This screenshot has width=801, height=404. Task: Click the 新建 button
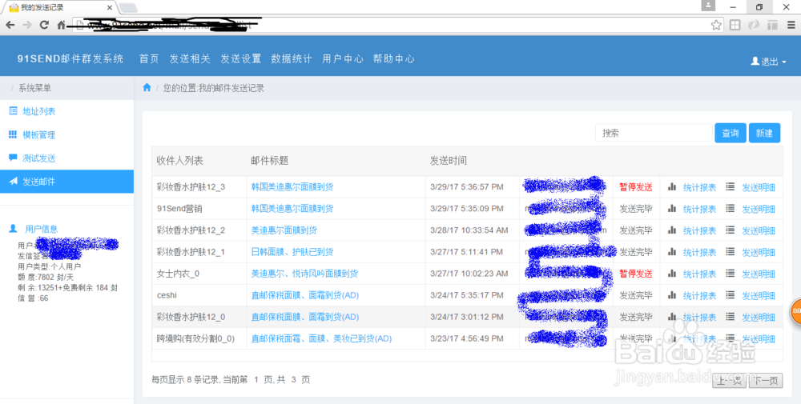764,133
